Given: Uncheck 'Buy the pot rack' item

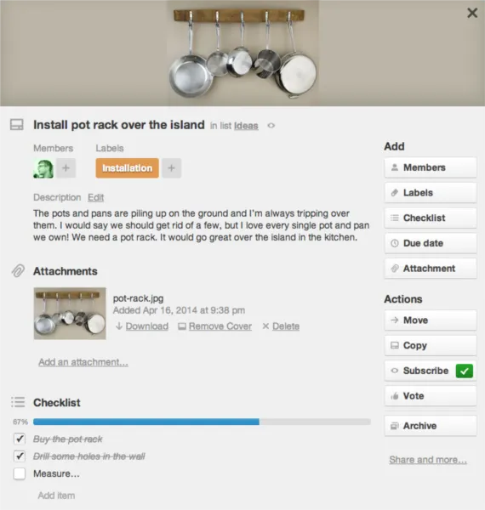Looking at the screenshot, I should coord(20,439).
